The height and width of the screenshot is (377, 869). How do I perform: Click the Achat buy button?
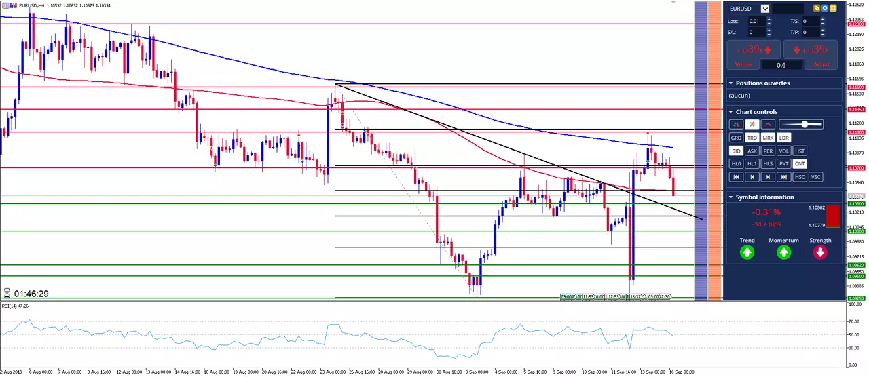coord(811,54)
